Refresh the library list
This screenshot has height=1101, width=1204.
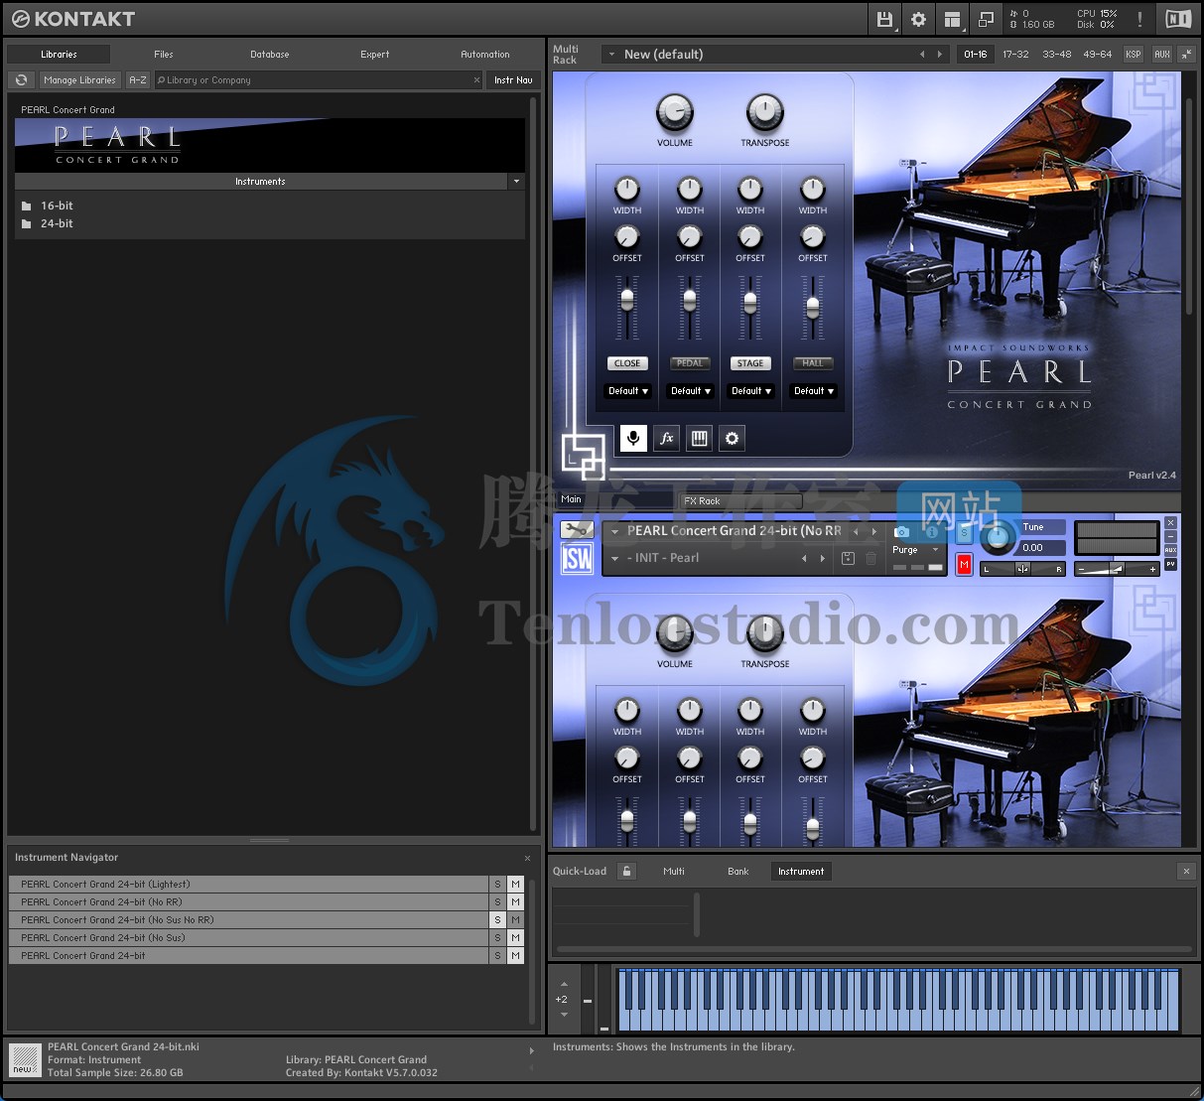tap(21, 80)
